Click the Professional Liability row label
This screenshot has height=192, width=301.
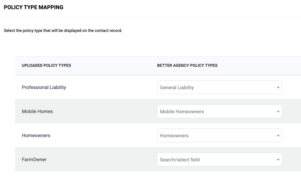[44, 87]
